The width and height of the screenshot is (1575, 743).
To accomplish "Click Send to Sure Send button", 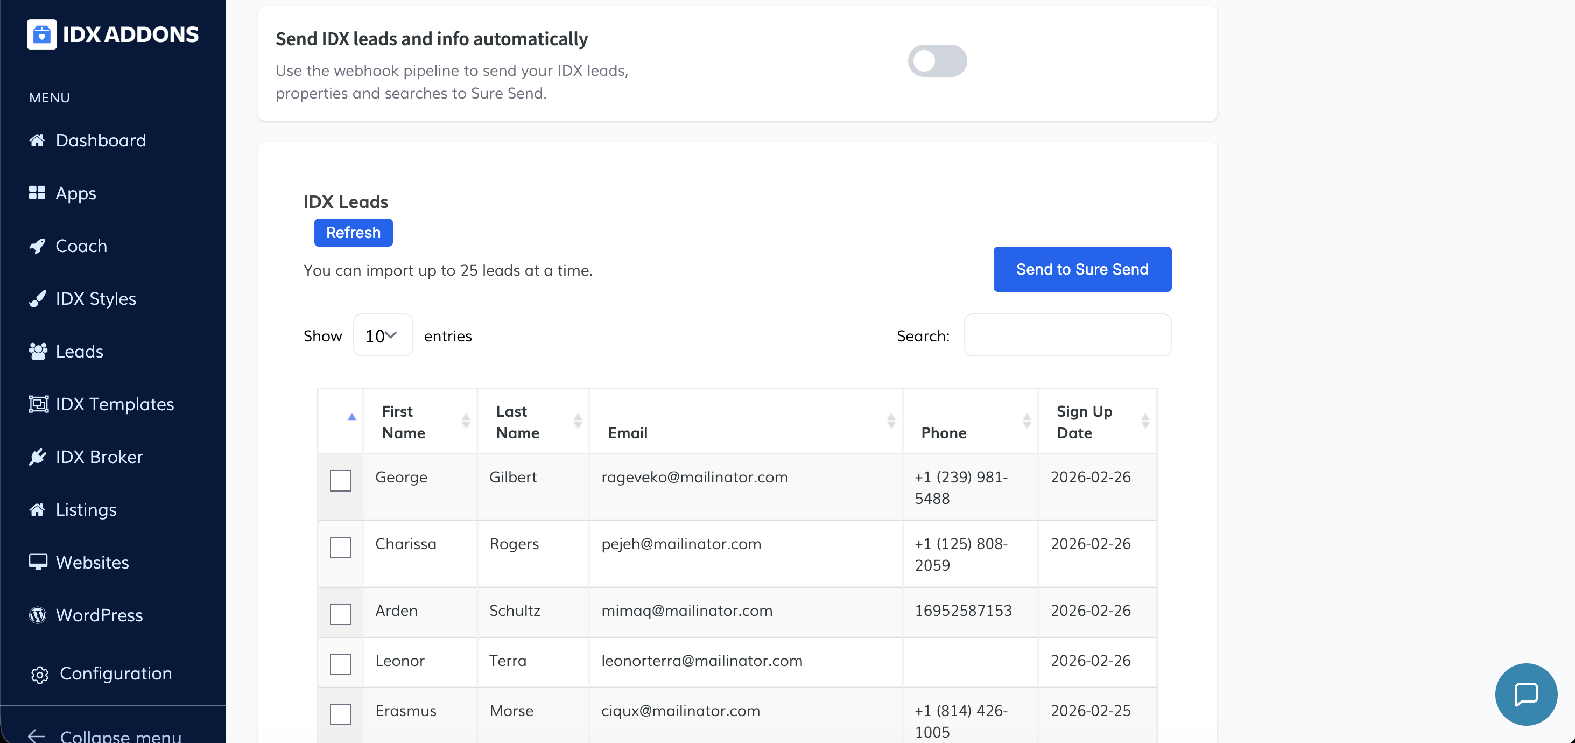I will (1081, 269).
